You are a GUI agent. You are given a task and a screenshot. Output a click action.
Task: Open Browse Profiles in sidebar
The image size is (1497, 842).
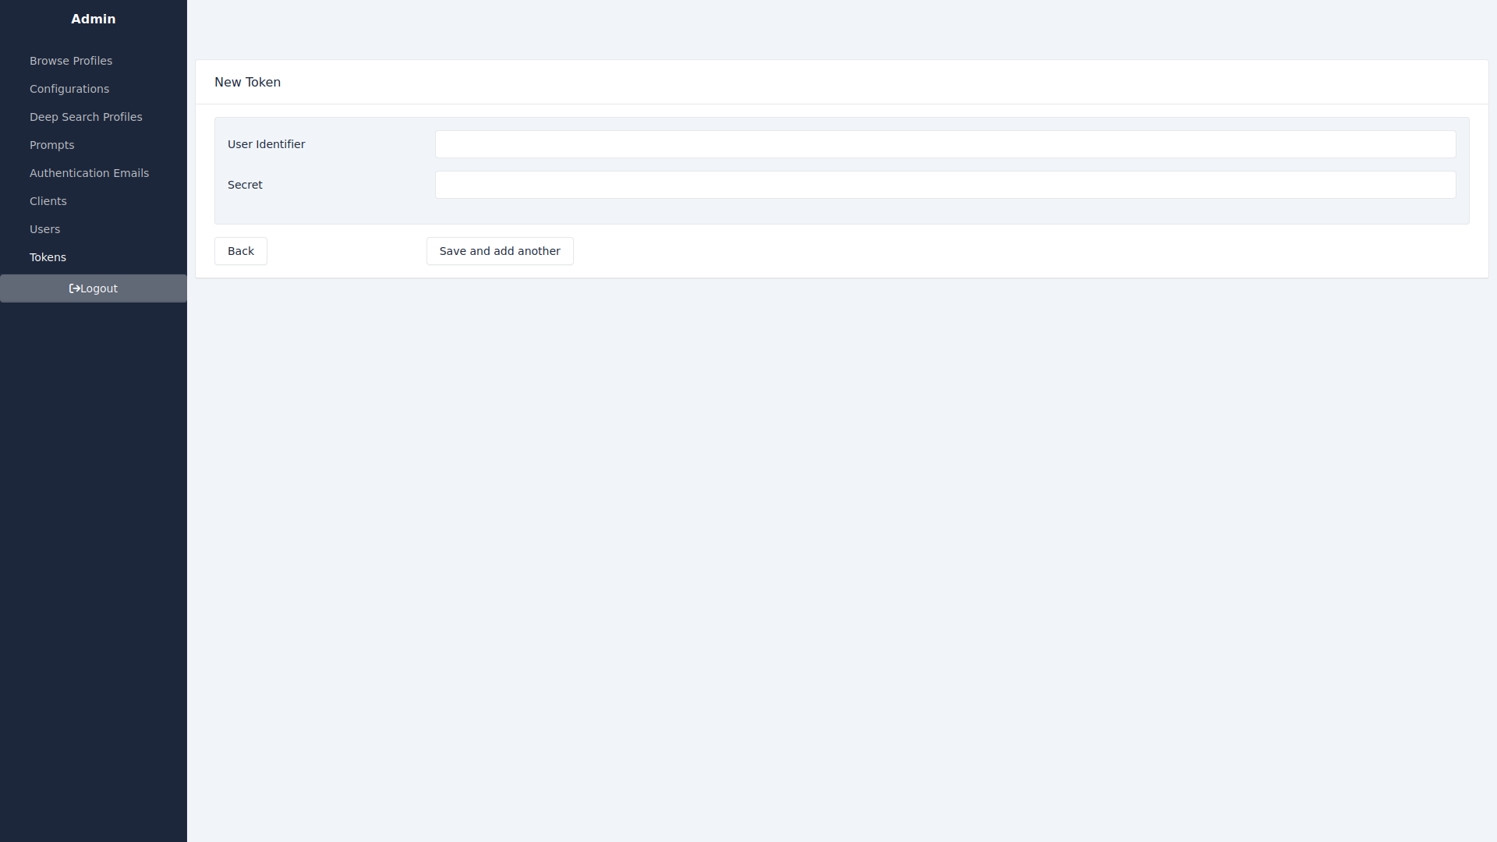[x=71, y=61]
